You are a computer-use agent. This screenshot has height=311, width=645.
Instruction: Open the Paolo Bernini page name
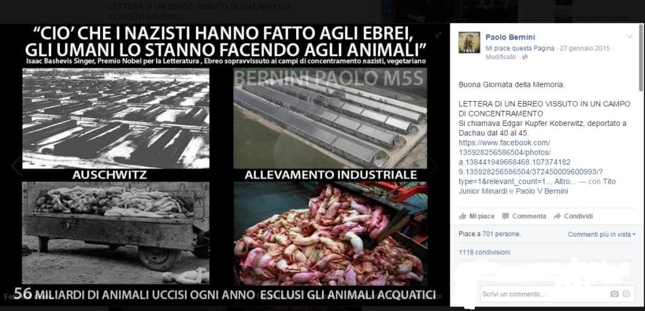510,37
